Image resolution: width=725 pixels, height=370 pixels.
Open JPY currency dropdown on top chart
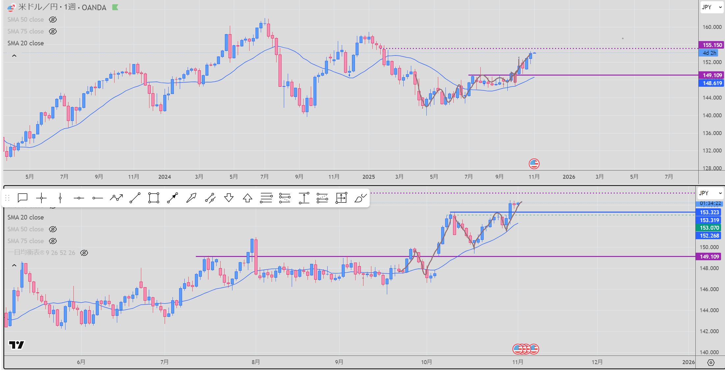[712, 7]
